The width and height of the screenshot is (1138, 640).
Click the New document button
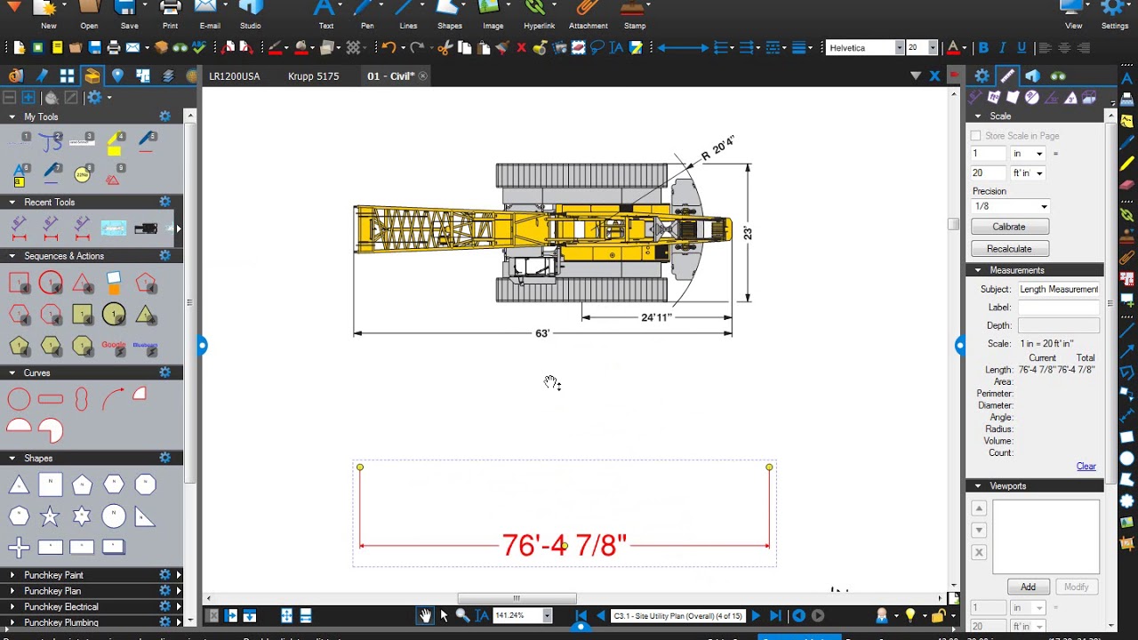(x=48, y=15)
